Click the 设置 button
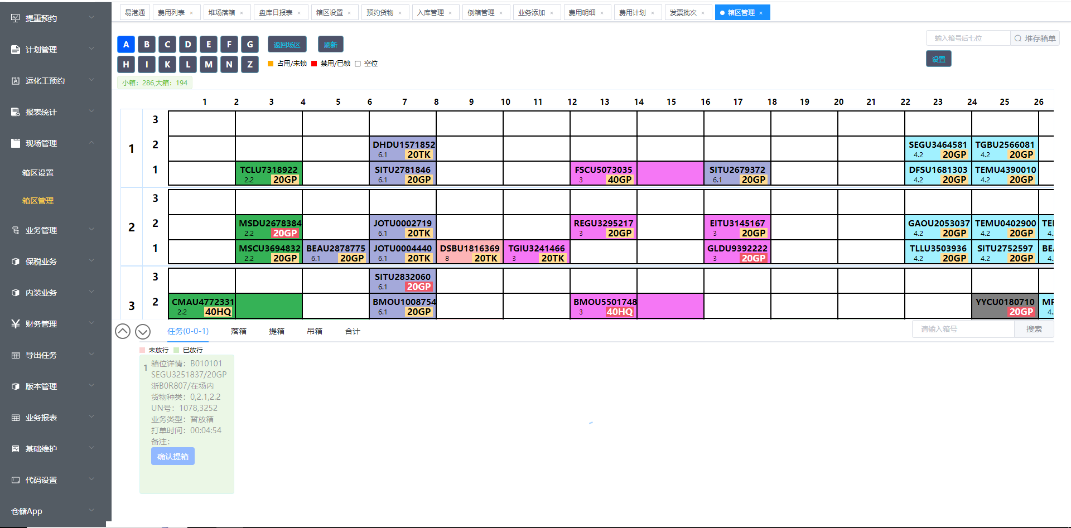1071x528 pixels. pyautogui.click(x=939, y=59)
